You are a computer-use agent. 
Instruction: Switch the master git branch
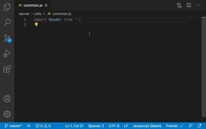click(x=13, y=126)
